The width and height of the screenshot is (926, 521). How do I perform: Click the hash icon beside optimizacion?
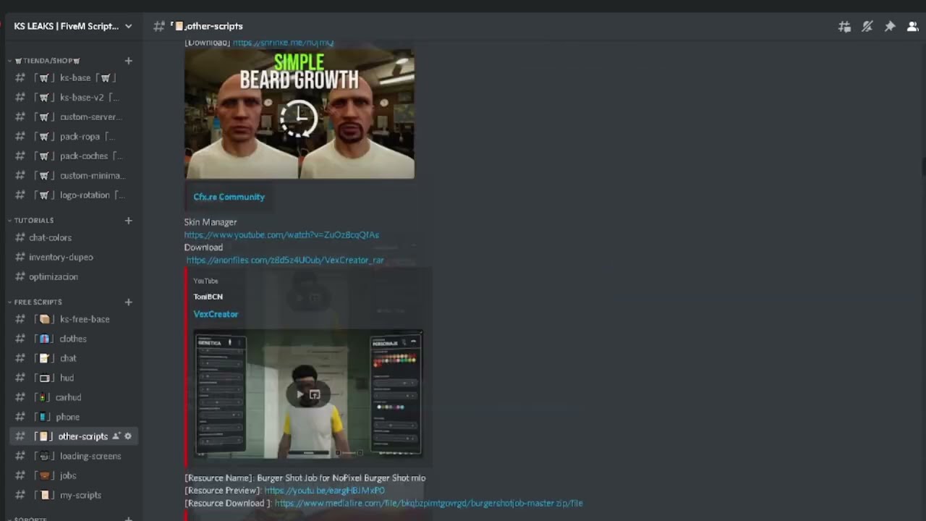(x=20, y=276)
